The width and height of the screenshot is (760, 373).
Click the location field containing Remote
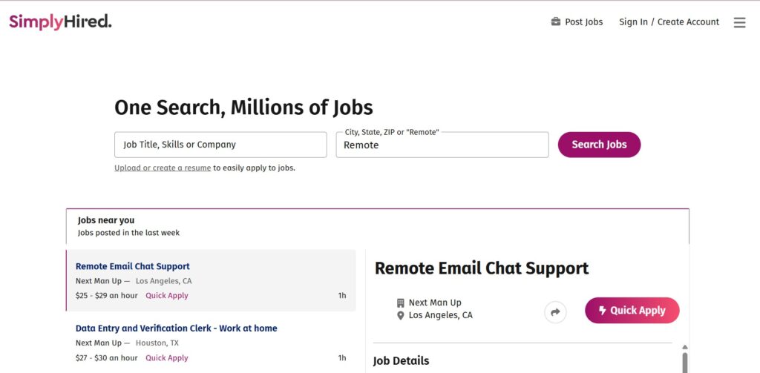(x=442, y=145)
